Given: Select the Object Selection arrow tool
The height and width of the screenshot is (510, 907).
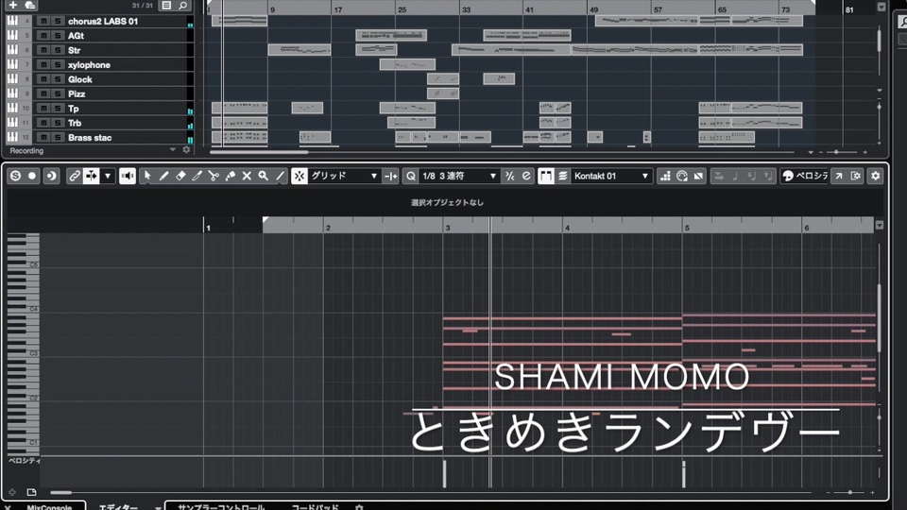Looking at the screenshot, I should [x=147, y=176].
